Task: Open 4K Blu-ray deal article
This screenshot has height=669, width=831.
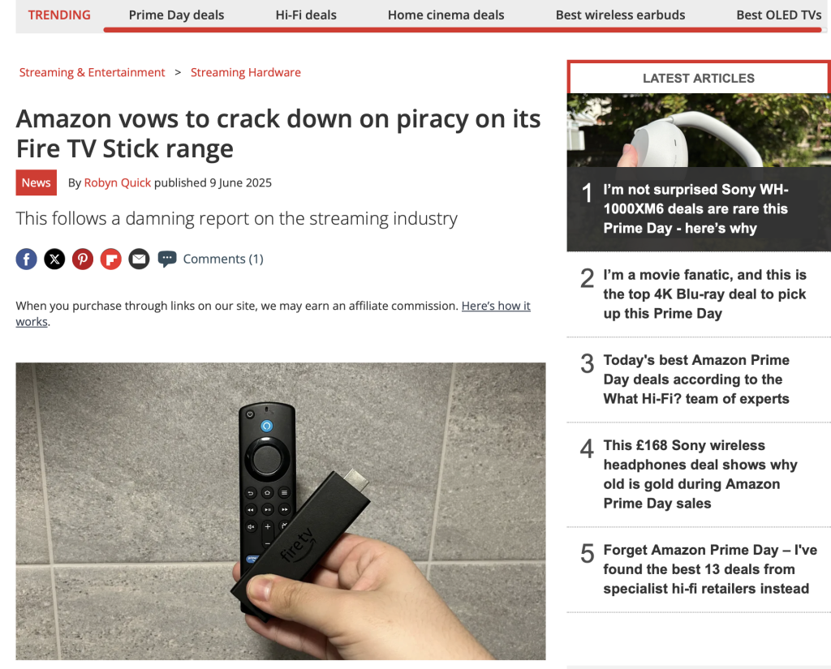Action: point(704,294)
